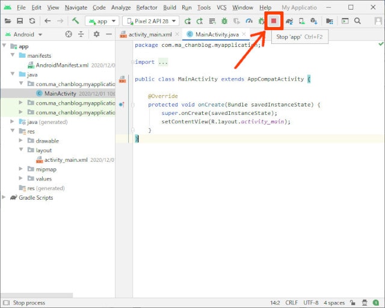Open the File menu

click(x=21, y=8)
